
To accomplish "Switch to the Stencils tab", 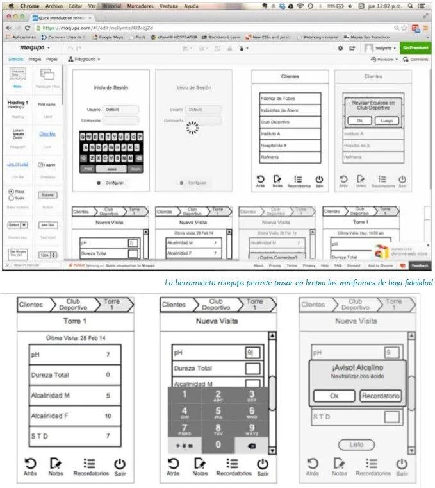I will tap(16, 59).
